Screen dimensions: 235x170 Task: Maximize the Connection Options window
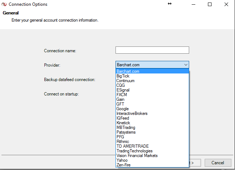tap(210, 4)
